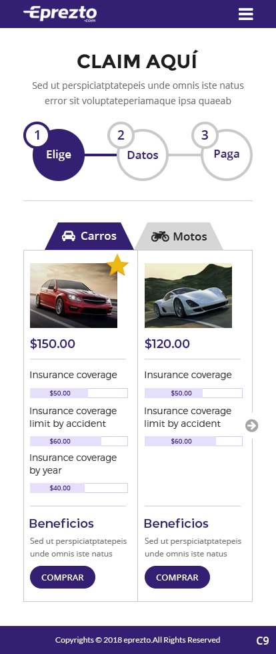This screenshot has height=654, width=276.
Task: Click the red car thumbnail
Action: click(74, 295)
